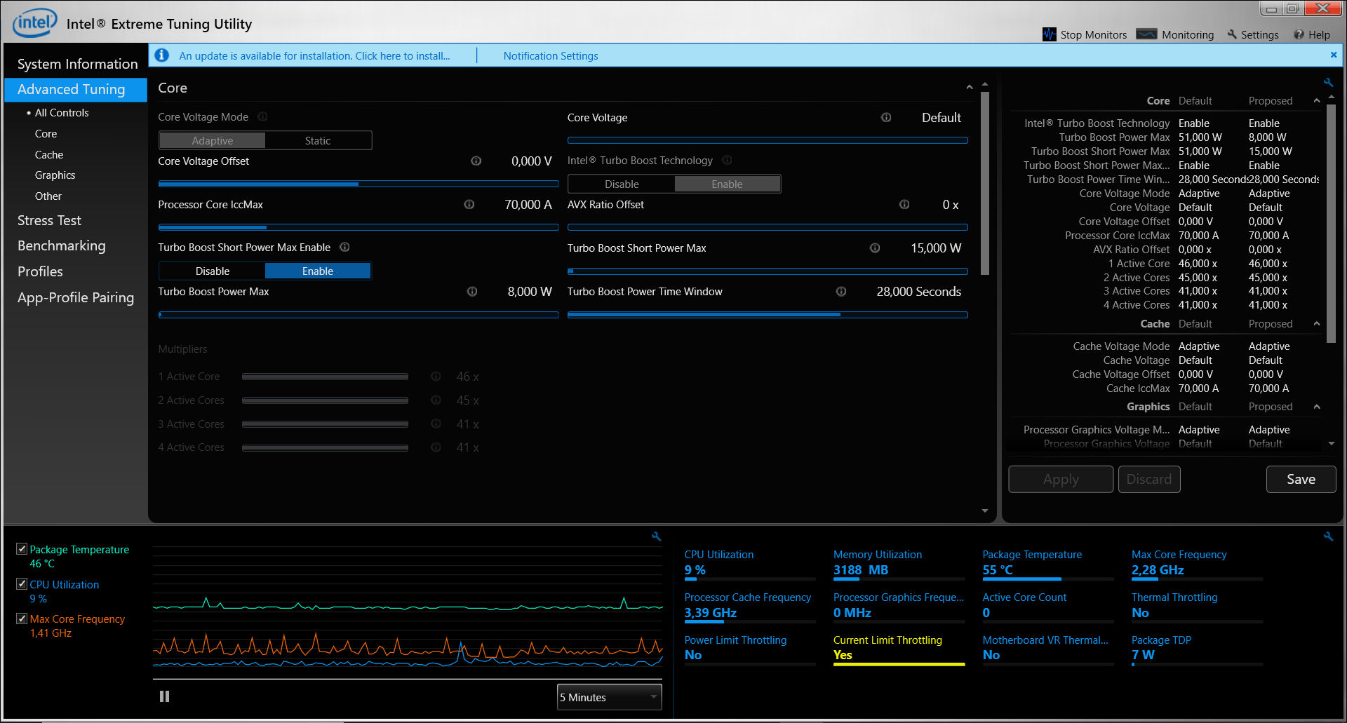Open Settings via the wrench icon
This screenshot has height=723, width=1347.
(1232, 34)
